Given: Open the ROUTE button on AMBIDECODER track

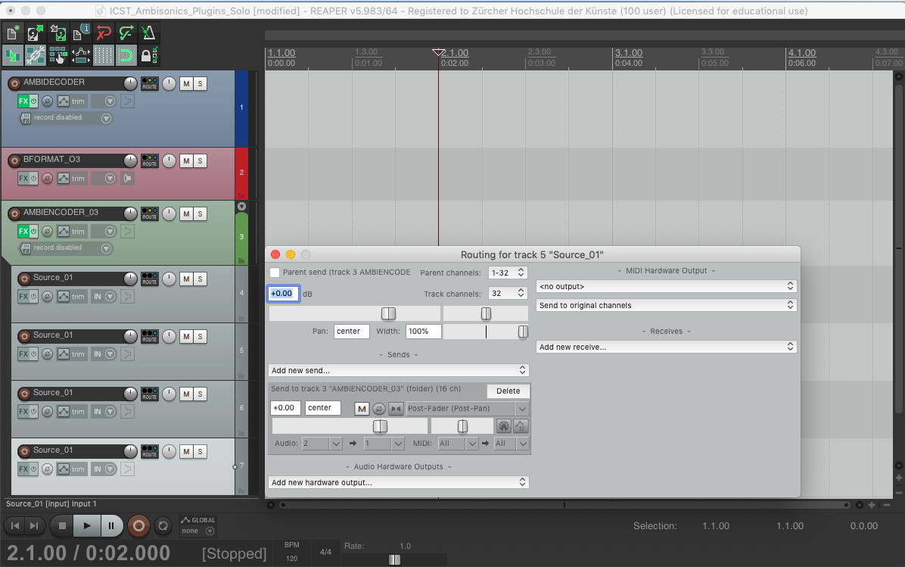Looking at the screenshot, I should pos(149,83).
